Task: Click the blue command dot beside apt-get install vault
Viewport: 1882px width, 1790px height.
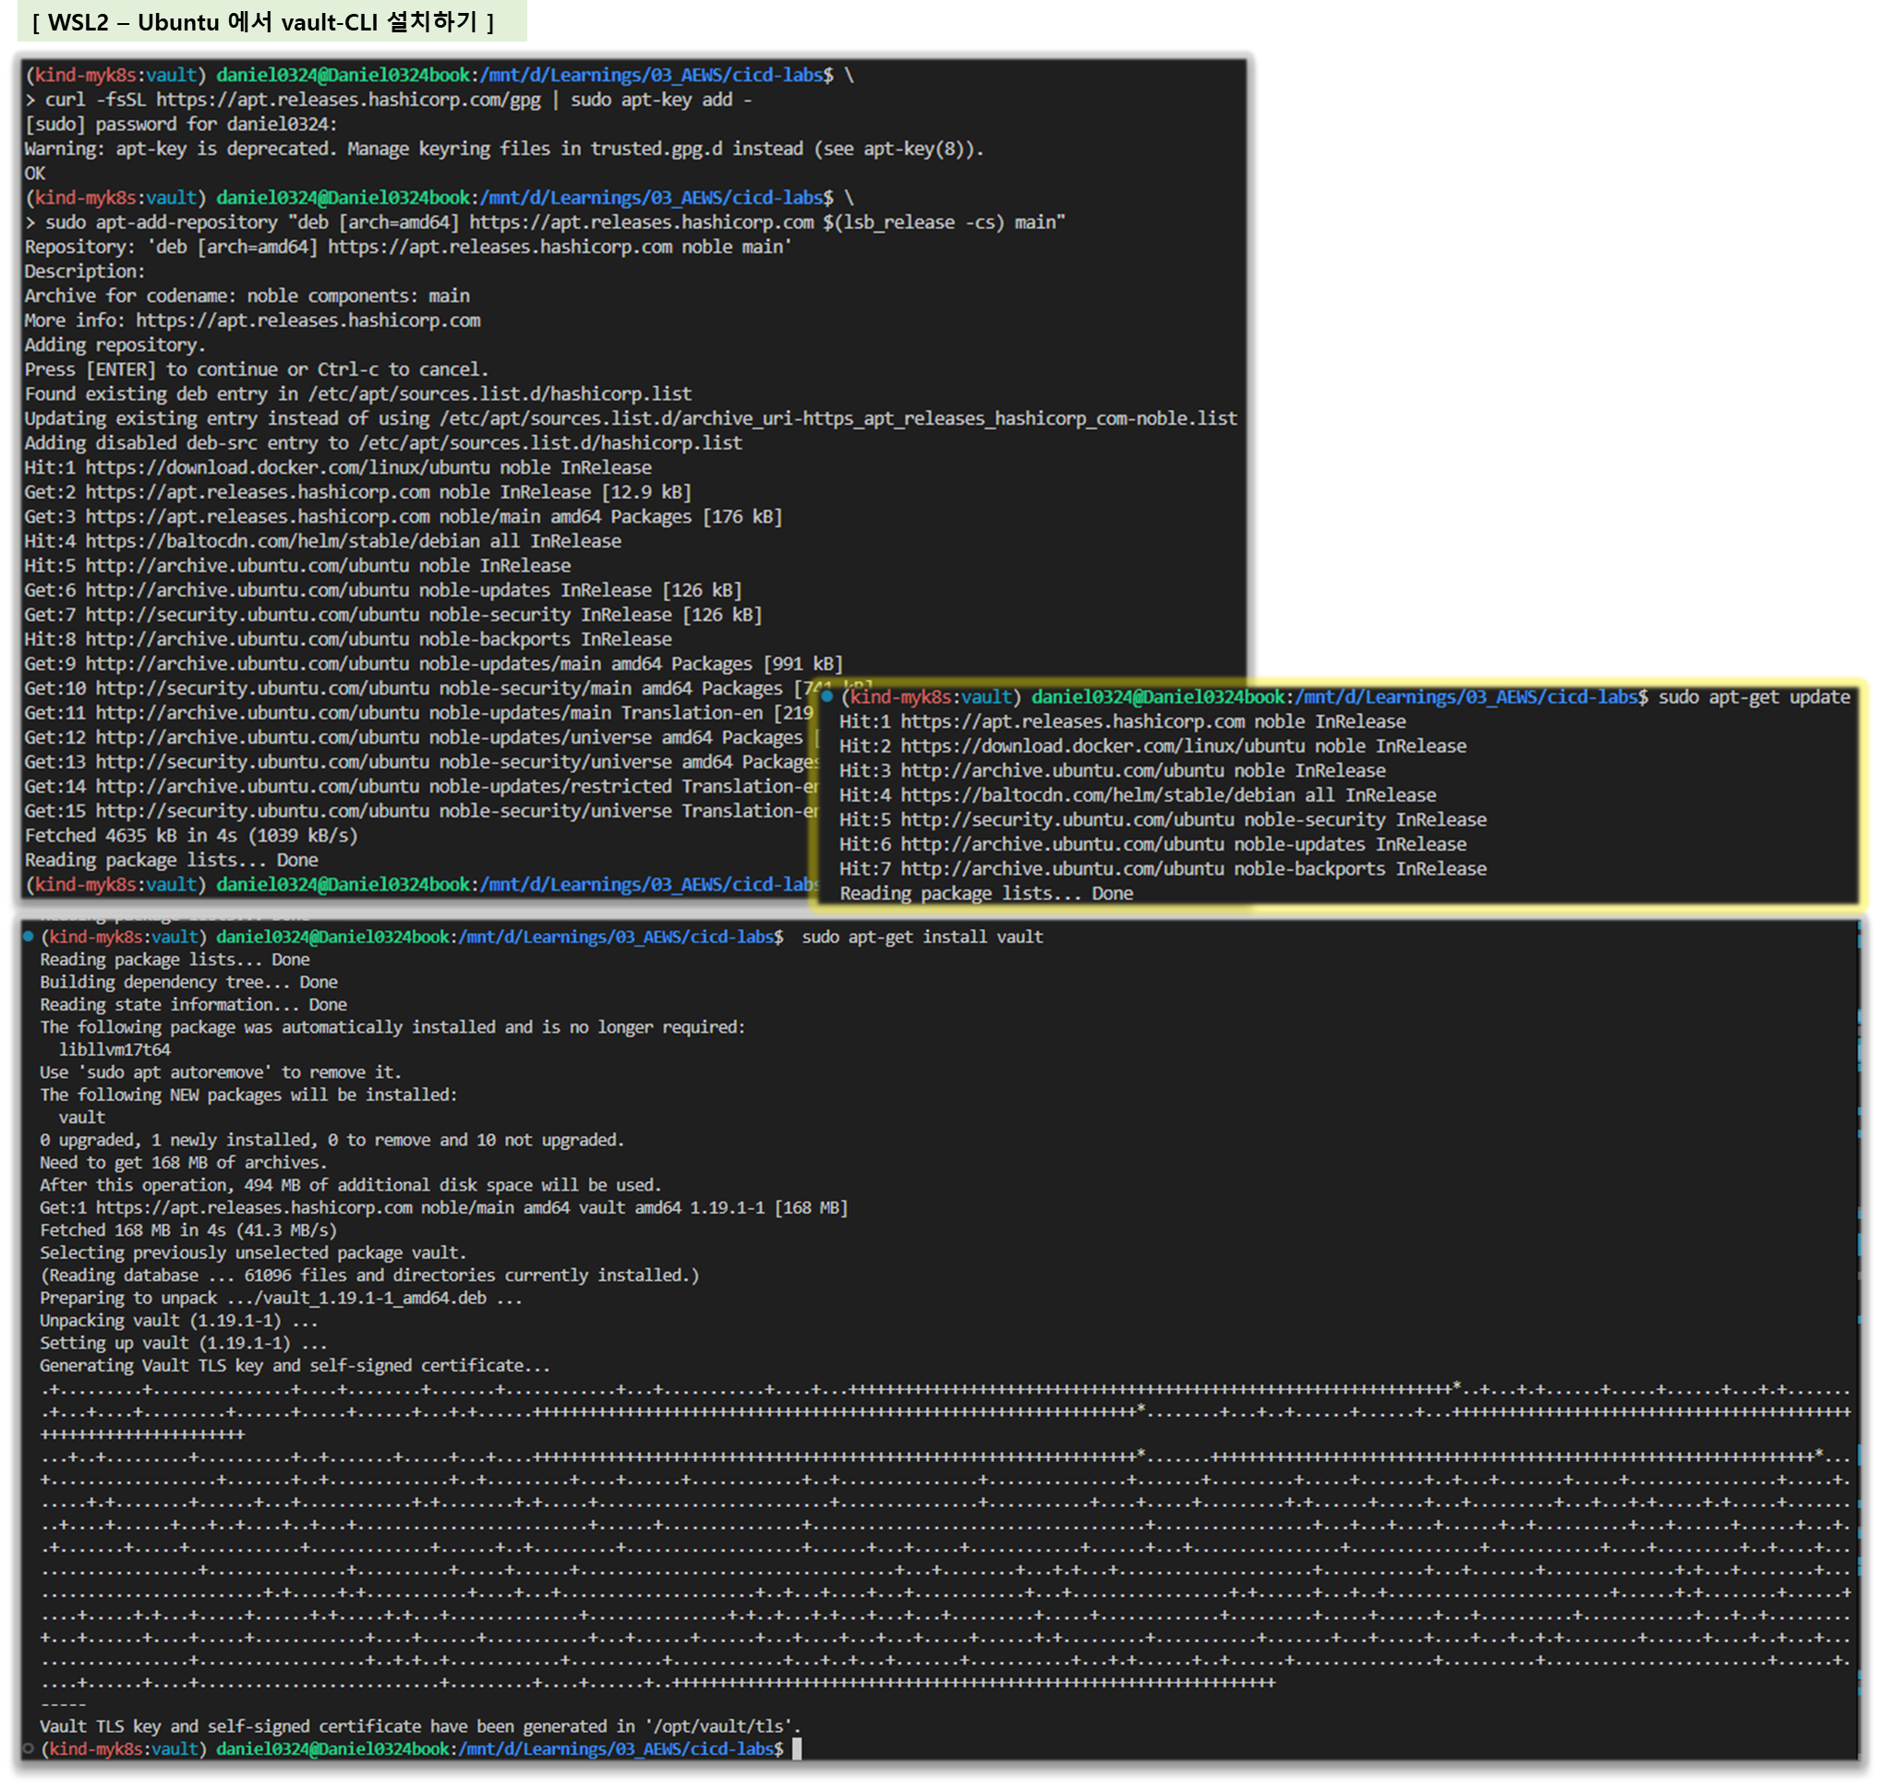Action: click(29, 936)
